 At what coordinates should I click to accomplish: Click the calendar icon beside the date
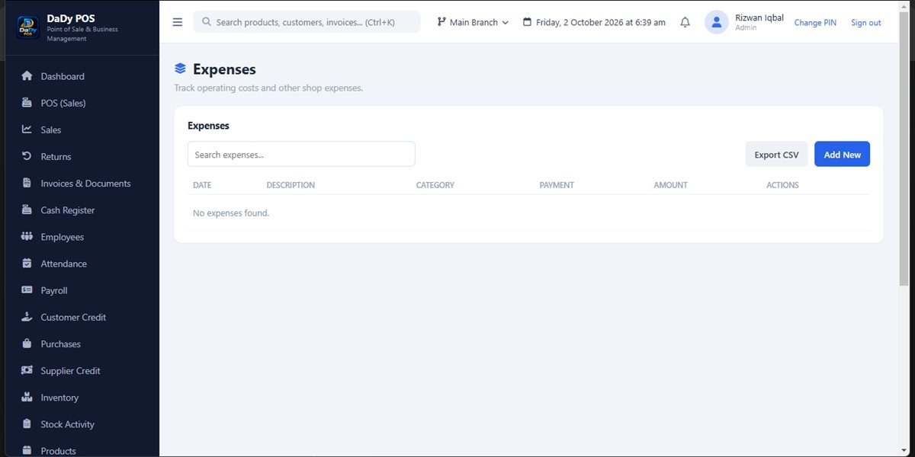[x=527, y=22]
